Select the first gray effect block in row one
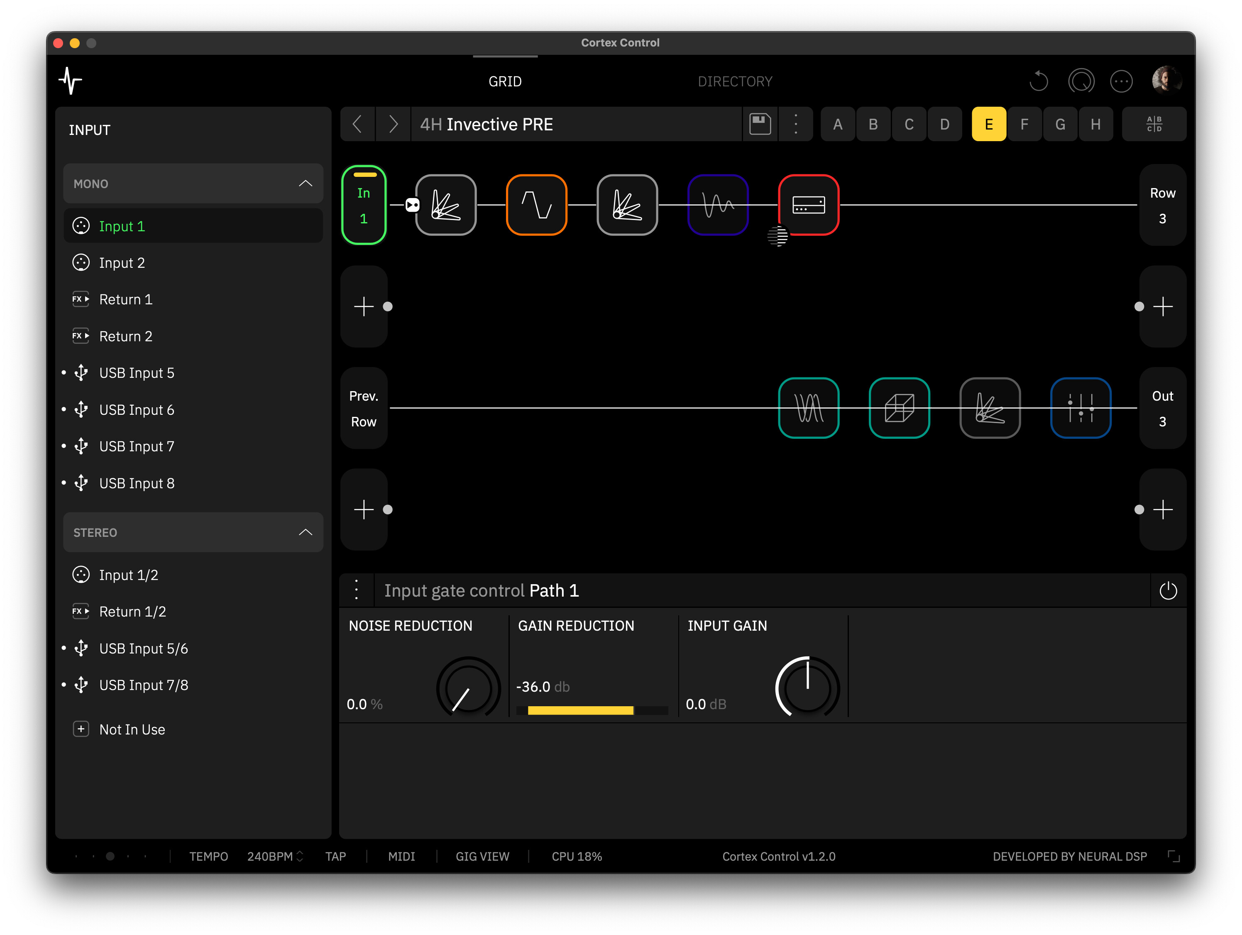Image resolution: width=1242 pixels, height=935 pixels. 446,205
